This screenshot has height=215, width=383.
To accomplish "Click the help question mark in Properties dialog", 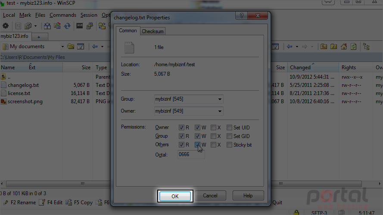I will [241, 15].
